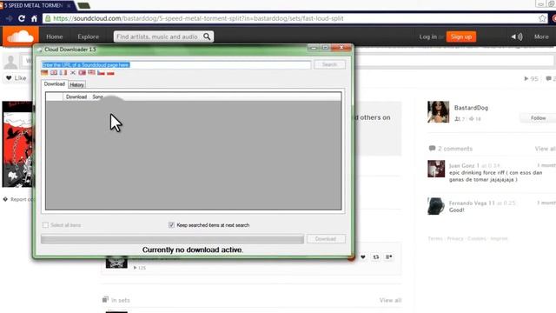Click the Privacy footer link
Image resolution: width=556 pixels, height=313 pixels.
pyautogui.click(x=455, y=238)
